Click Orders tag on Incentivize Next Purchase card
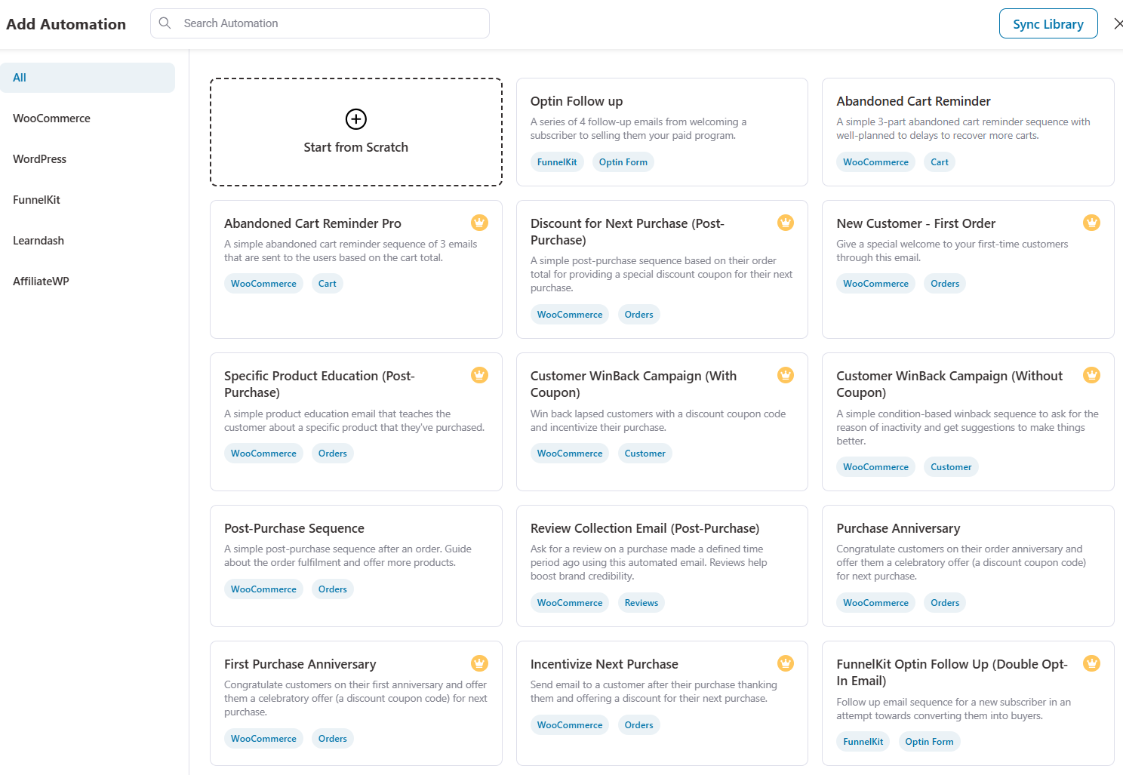The width and height of the screenshot is (1123, 775). [638, 725]
